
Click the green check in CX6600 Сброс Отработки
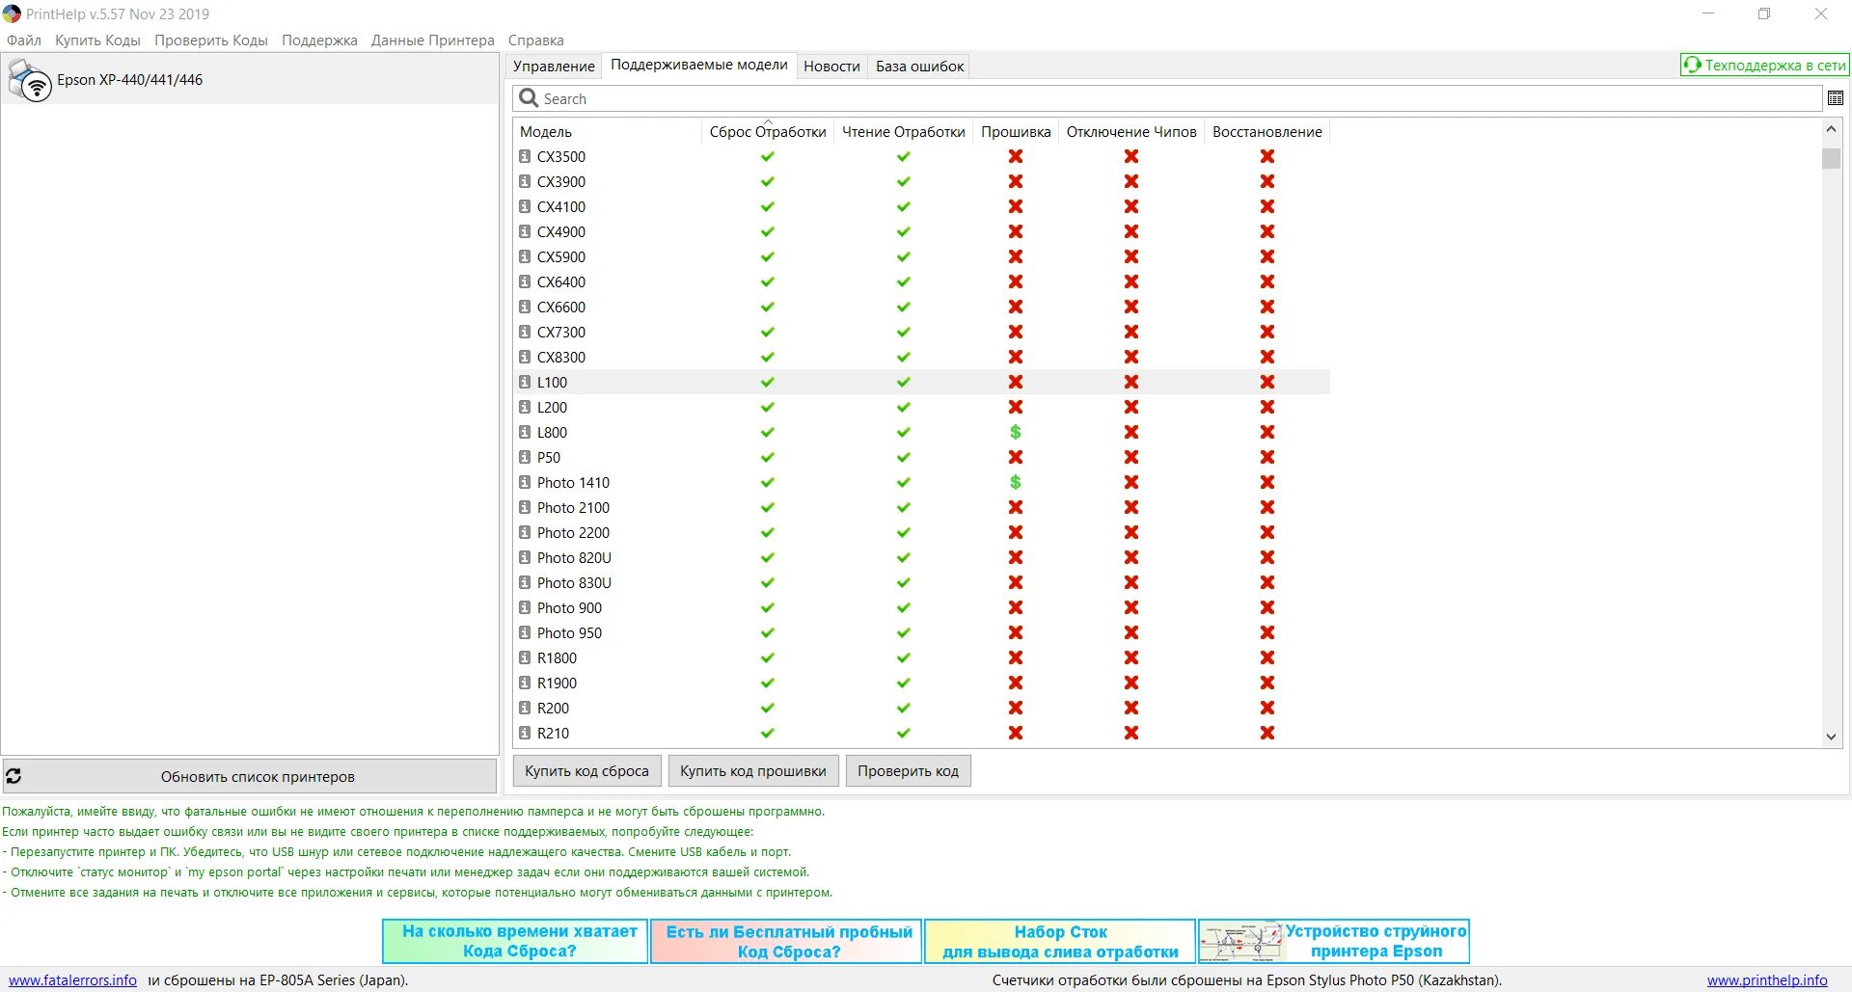pos(768,307)
